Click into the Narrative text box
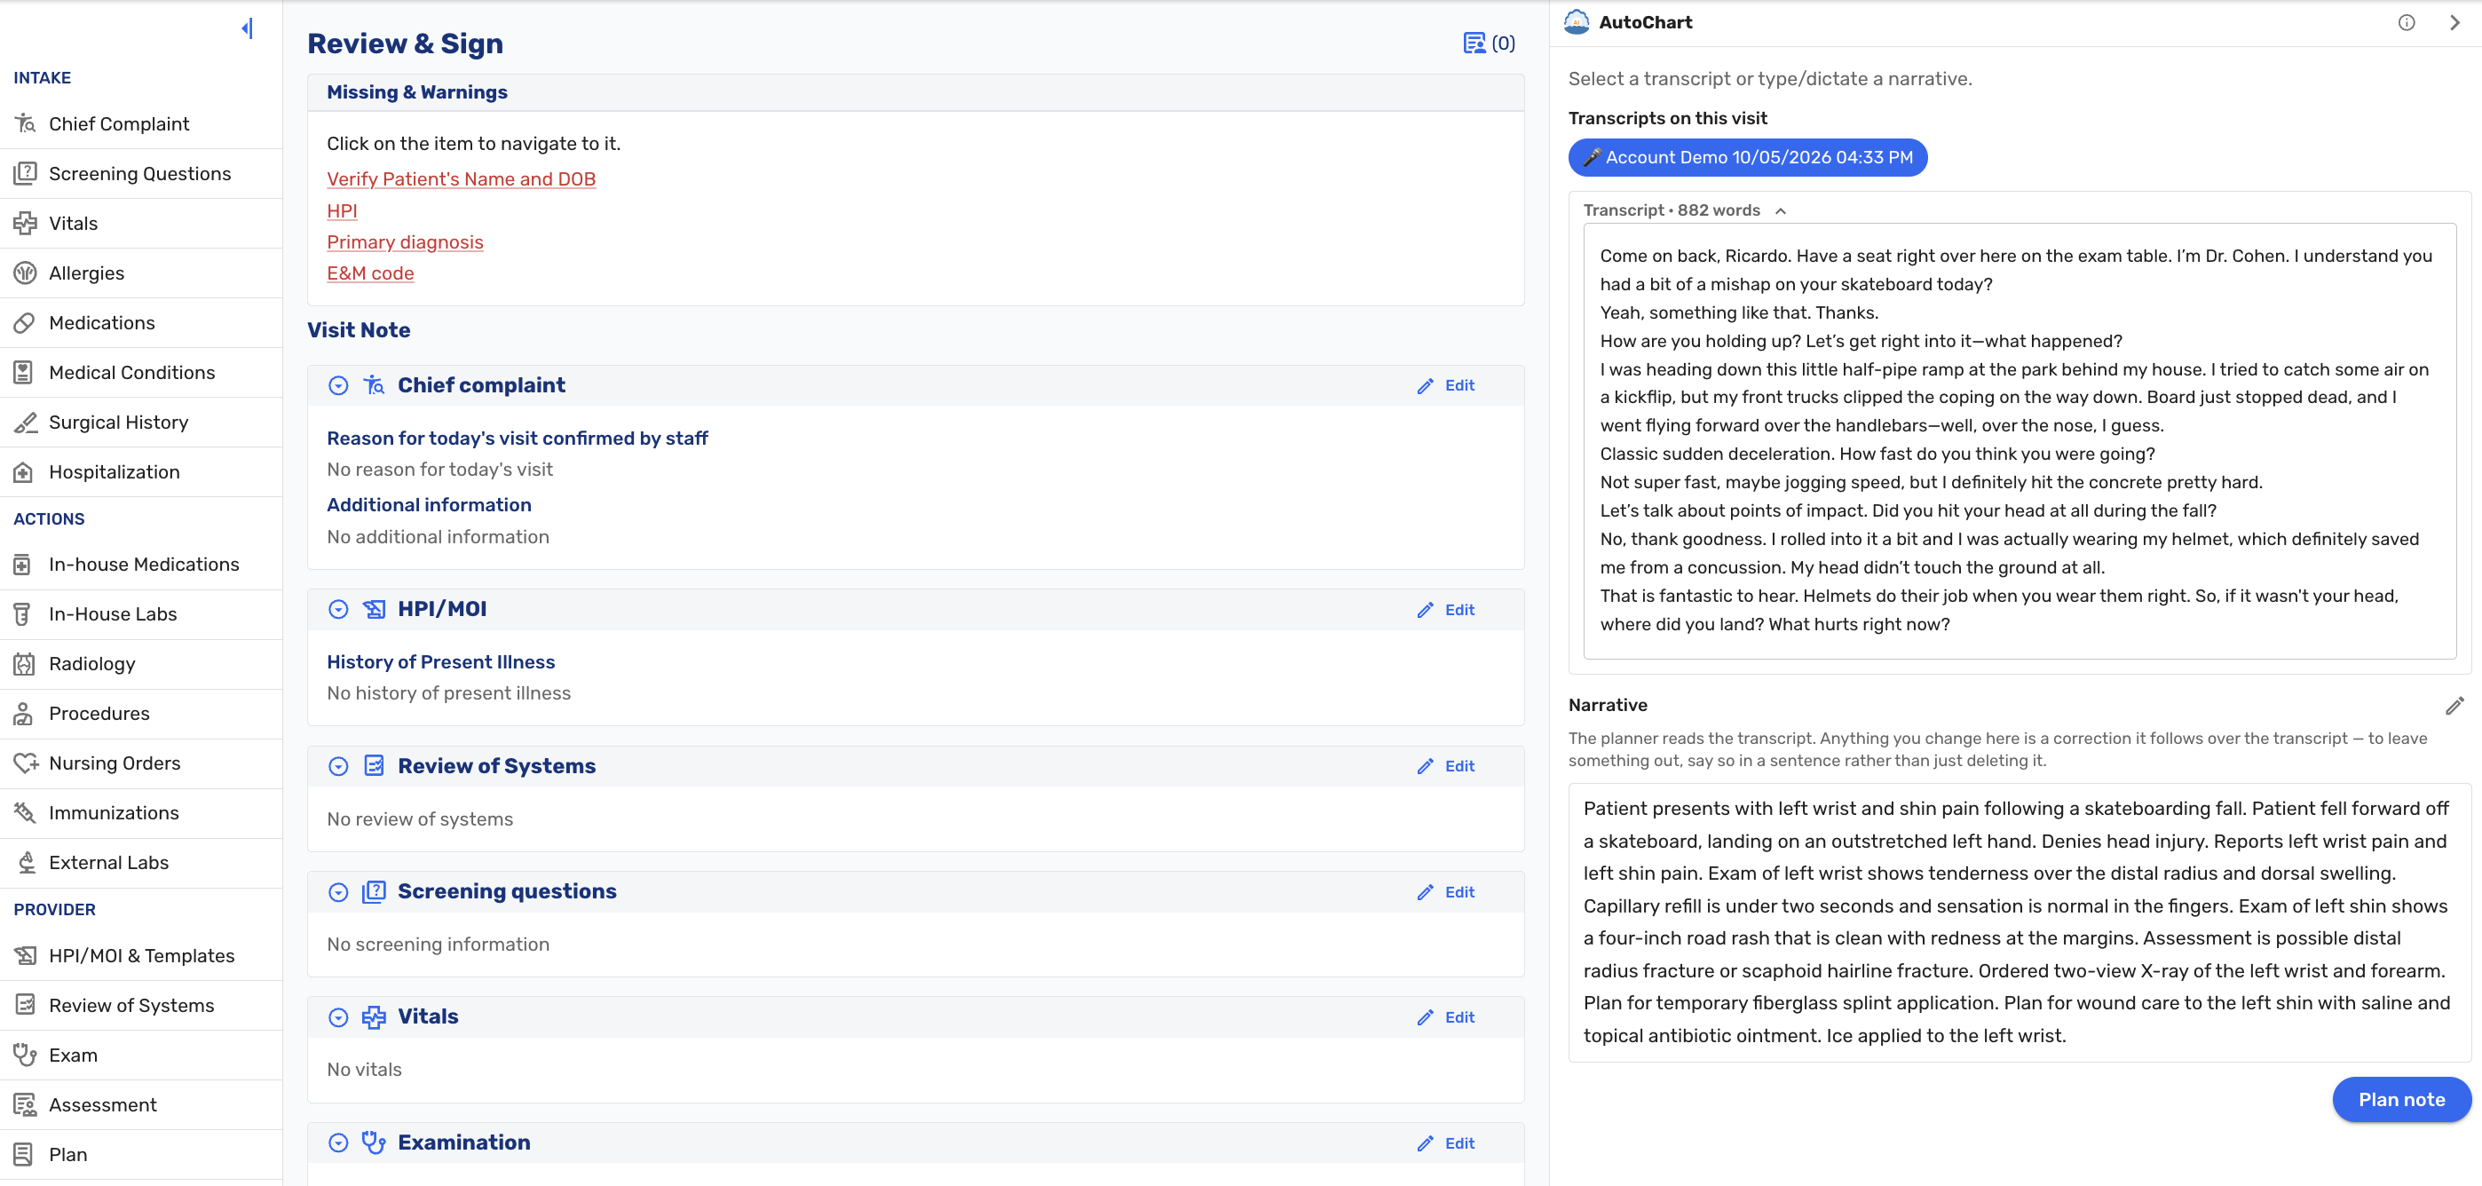The image size is (2482, 1186). (x=2019, y=922)
